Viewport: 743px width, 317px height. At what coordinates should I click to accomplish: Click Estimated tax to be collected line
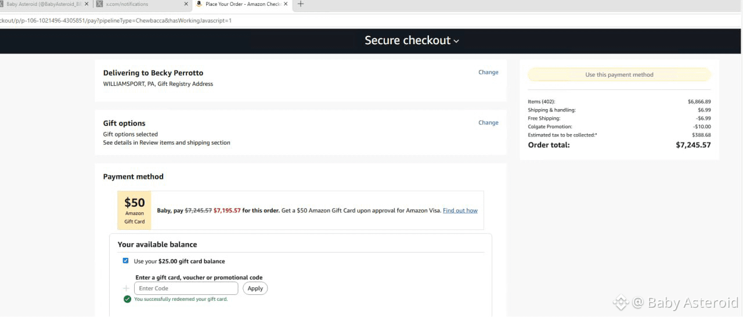pos(619,135)
